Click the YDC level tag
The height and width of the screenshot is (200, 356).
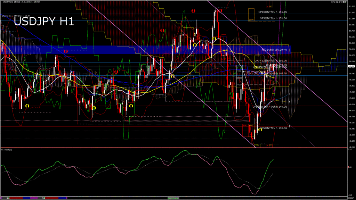click(x=239, y=72)
